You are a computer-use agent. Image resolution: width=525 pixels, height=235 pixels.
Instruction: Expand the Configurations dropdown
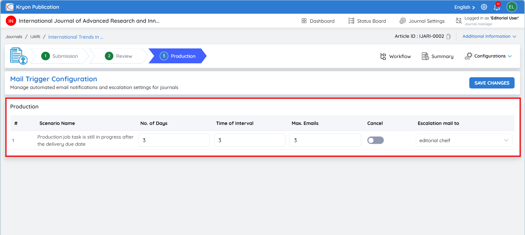488,56
